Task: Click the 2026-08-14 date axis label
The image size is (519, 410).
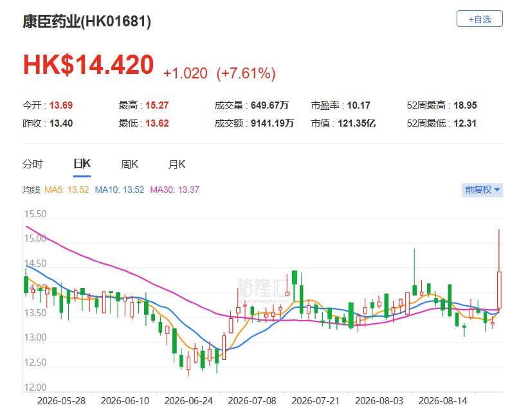Action: 443,401
